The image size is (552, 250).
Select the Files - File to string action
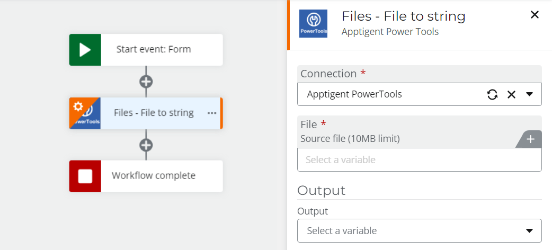click(146, 113)
